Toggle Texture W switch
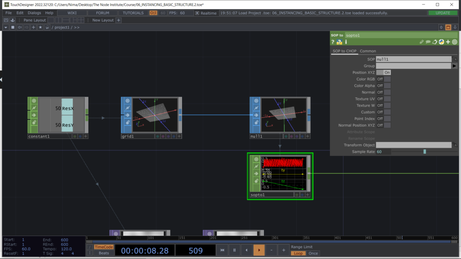Screen dimensions: 461x259 pos(384,105)
